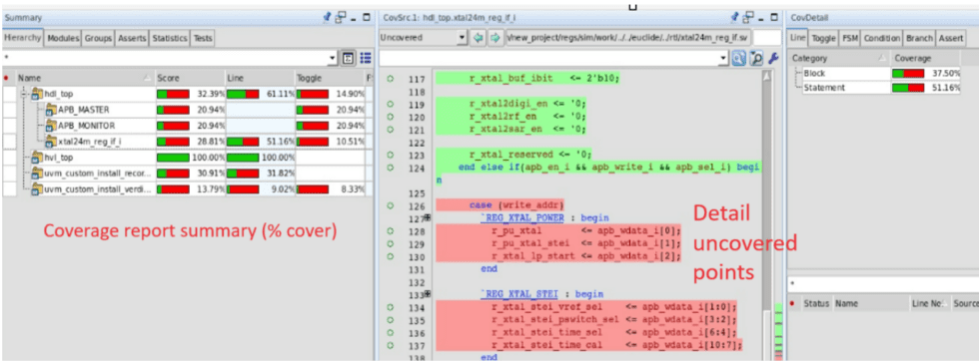Click the red dot column header in Summary
The image size is (979, 361).
[6, 78]
